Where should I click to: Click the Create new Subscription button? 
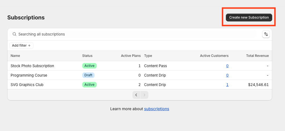[249, 17]
